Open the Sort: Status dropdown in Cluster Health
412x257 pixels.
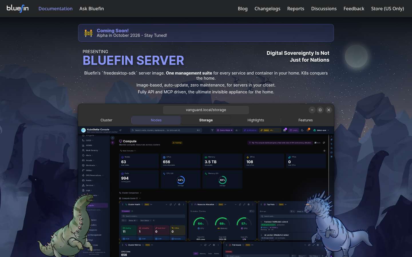click(146, 220)
